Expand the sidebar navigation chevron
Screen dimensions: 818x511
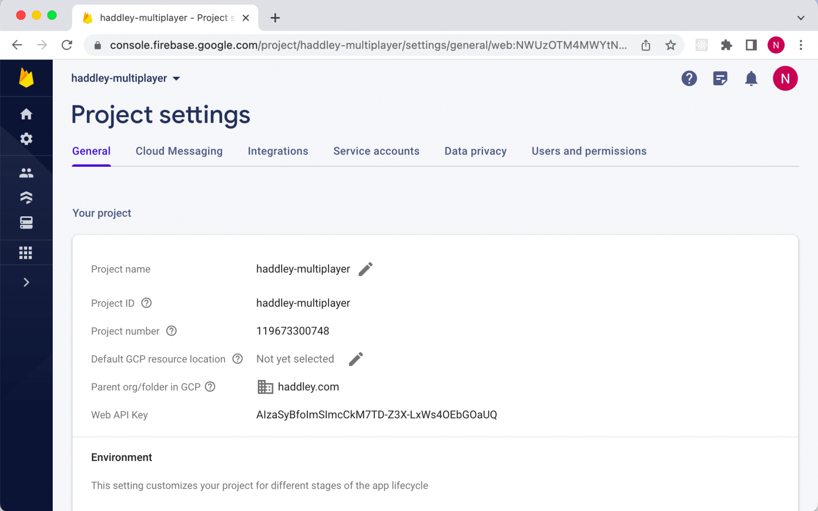26,282
